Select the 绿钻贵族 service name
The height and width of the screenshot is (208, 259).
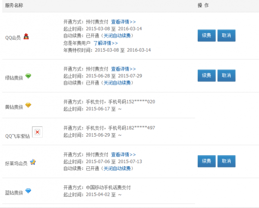(14, 78)
